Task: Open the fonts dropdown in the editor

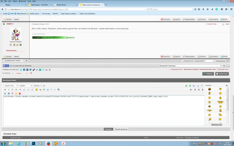Action: 26,86
